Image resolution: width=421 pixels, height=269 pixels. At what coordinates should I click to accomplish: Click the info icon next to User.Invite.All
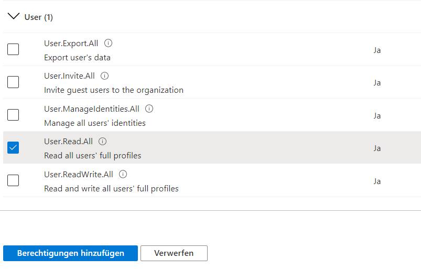click(104, 76)
